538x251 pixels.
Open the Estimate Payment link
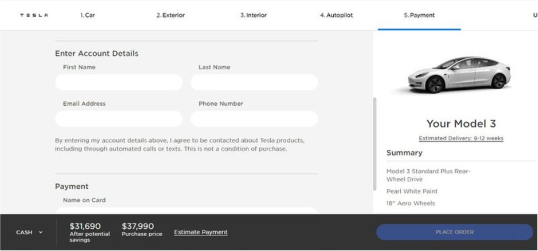201,232
